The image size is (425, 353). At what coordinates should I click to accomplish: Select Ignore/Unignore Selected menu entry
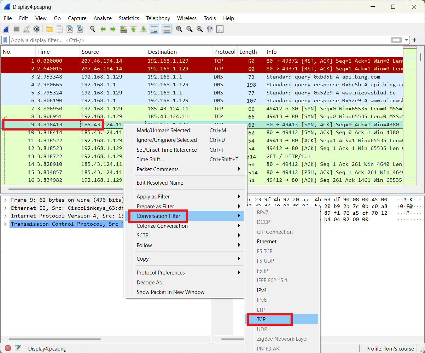(184, 140)
